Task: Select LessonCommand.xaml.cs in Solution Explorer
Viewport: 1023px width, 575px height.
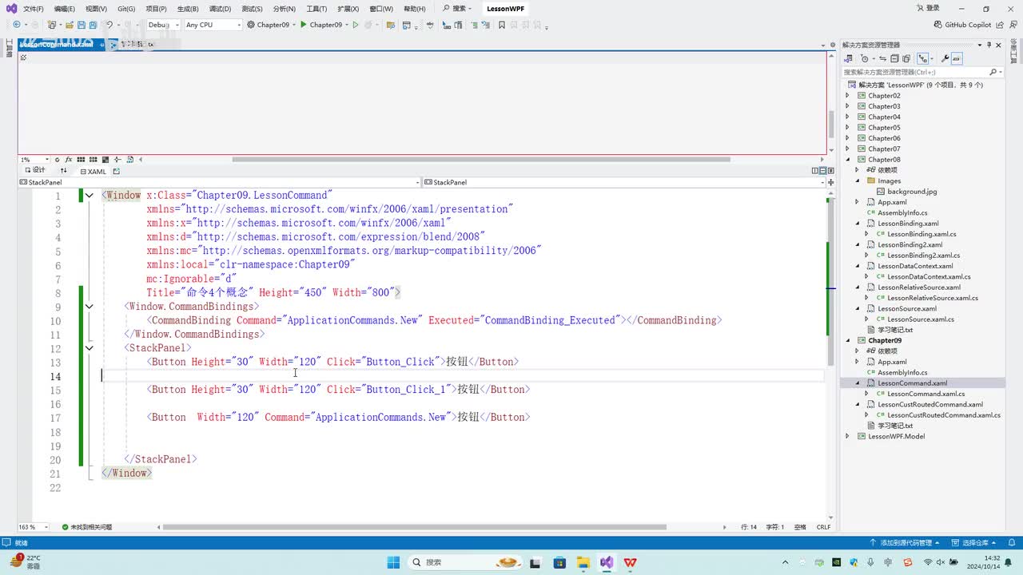Action: coord(925,394)
